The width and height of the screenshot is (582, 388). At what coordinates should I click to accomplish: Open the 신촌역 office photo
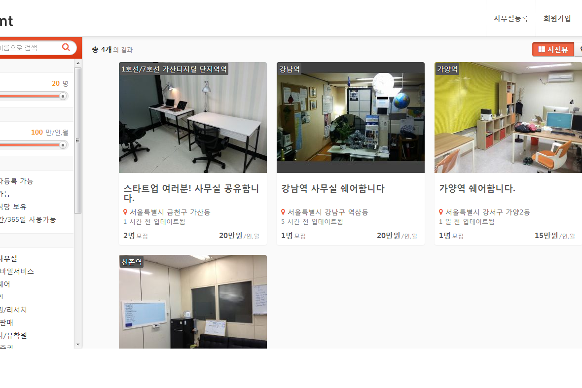(193, 302)
